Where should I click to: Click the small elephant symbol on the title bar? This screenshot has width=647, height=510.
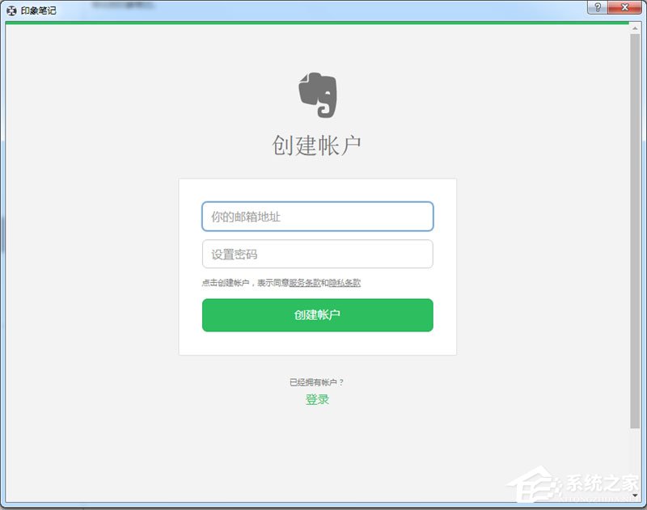click(x=11, y=10)
